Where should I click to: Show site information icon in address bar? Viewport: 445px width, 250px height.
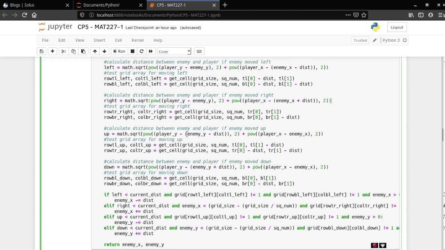click(x=91, y=15)
